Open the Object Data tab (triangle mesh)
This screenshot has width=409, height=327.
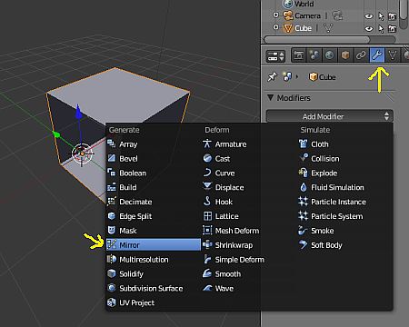[393, 55]
